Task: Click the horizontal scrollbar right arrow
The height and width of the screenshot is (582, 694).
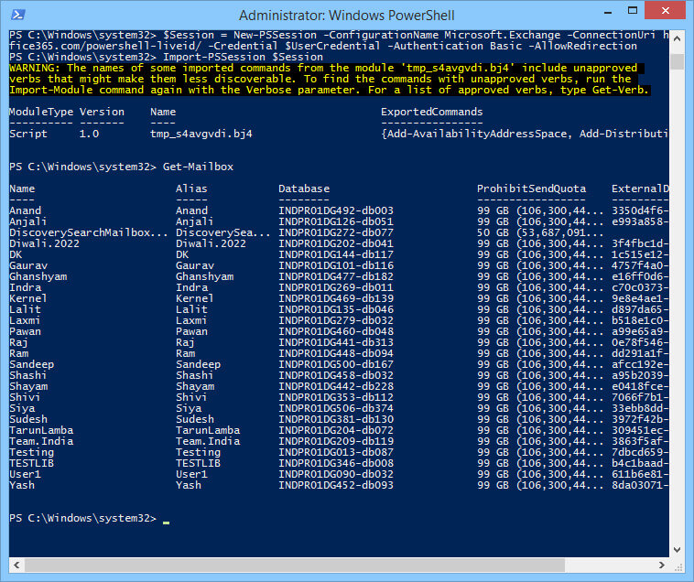Action: [661, 566]
